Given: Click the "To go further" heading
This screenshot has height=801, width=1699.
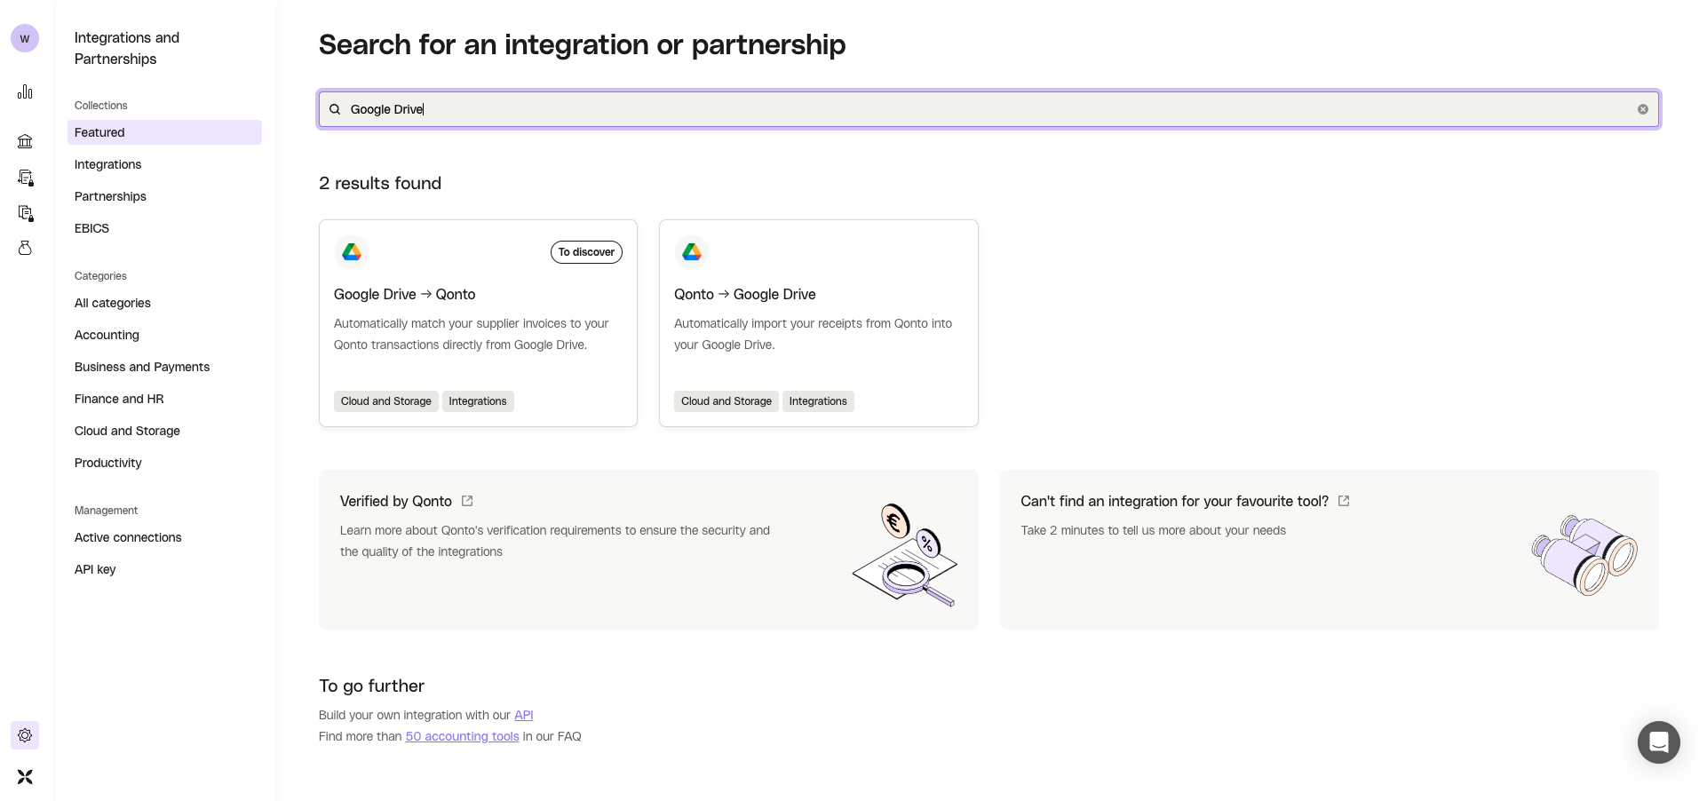Looking at the screenshot, I should pos(371,686).
